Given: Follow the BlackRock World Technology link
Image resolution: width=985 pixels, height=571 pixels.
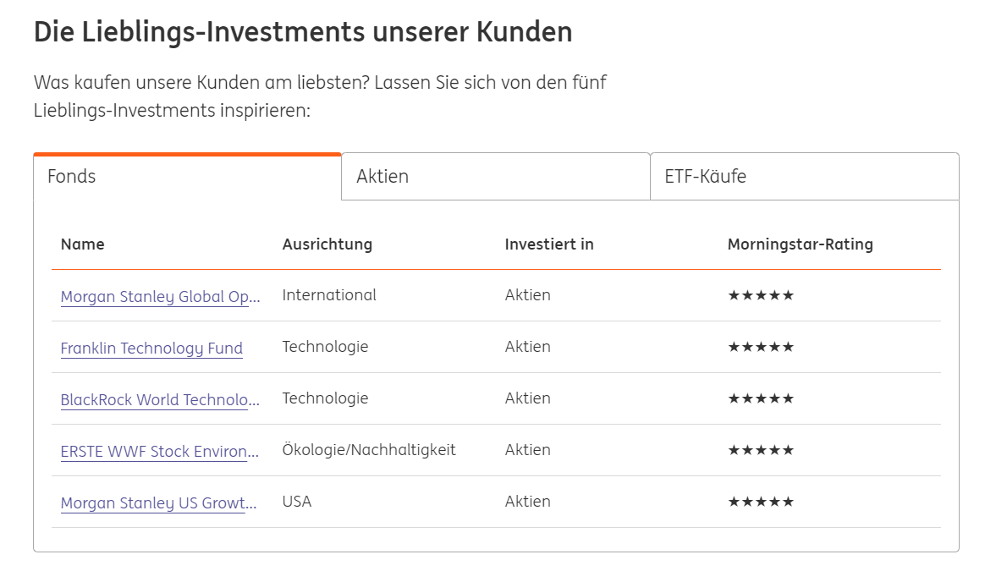Looking at the screenshot, I should (160, 400).
